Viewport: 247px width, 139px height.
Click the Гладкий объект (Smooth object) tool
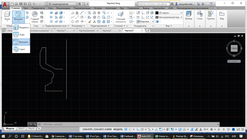tap(35, 17)
